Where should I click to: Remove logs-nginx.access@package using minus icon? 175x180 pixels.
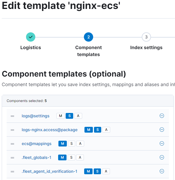pyautogui.click(x=162, y=130)
